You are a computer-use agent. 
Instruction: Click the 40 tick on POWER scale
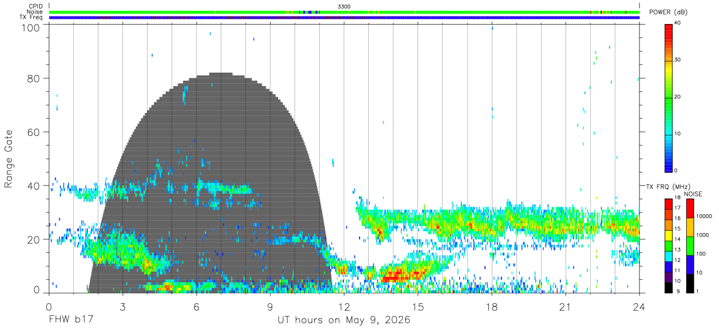(x=678, y=23)
